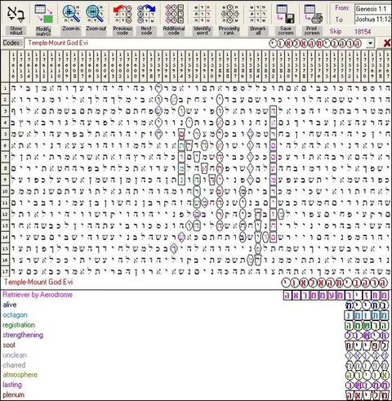The image size is (392, 401).
Task: Select the skip value 18154
Action: [363, 32]
